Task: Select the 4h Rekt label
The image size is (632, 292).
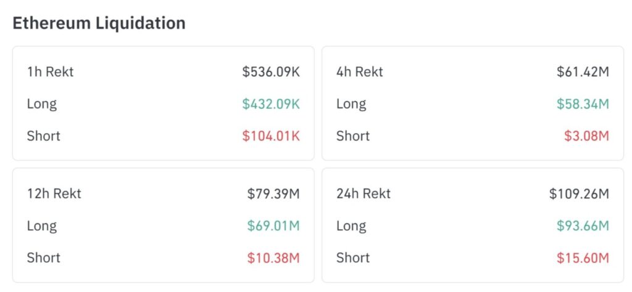Action: point(360,72)
